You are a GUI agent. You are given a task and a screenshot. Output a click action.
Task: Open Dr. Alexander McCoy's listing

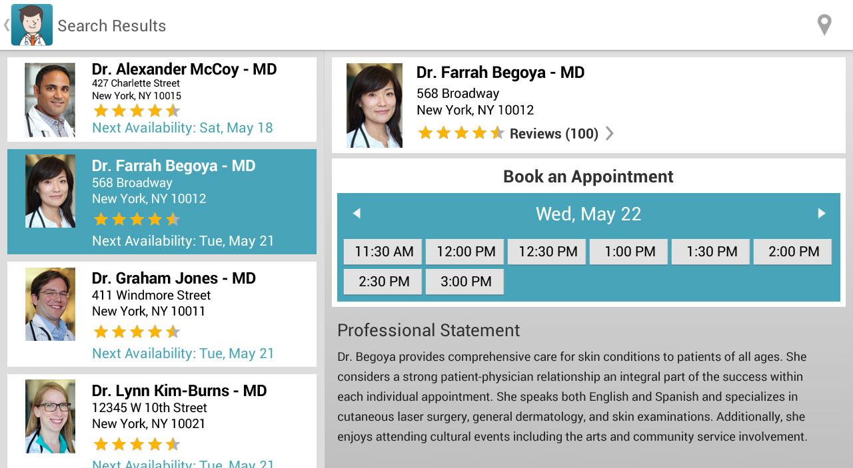pyautogui.click(x=184, y=69)
